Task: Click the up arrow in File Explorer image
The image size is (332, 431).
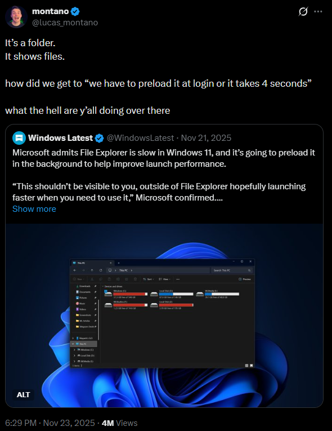Action: pos(92,270)
